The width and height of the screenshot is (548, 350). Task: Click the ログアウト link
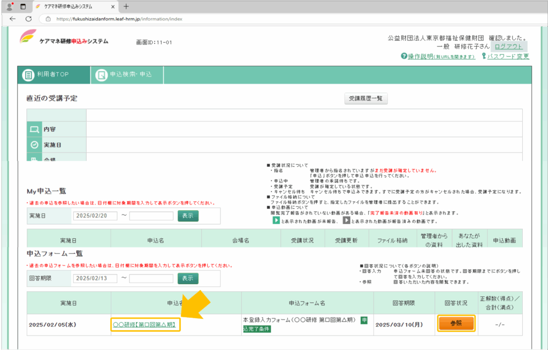[x=508, y=47]
